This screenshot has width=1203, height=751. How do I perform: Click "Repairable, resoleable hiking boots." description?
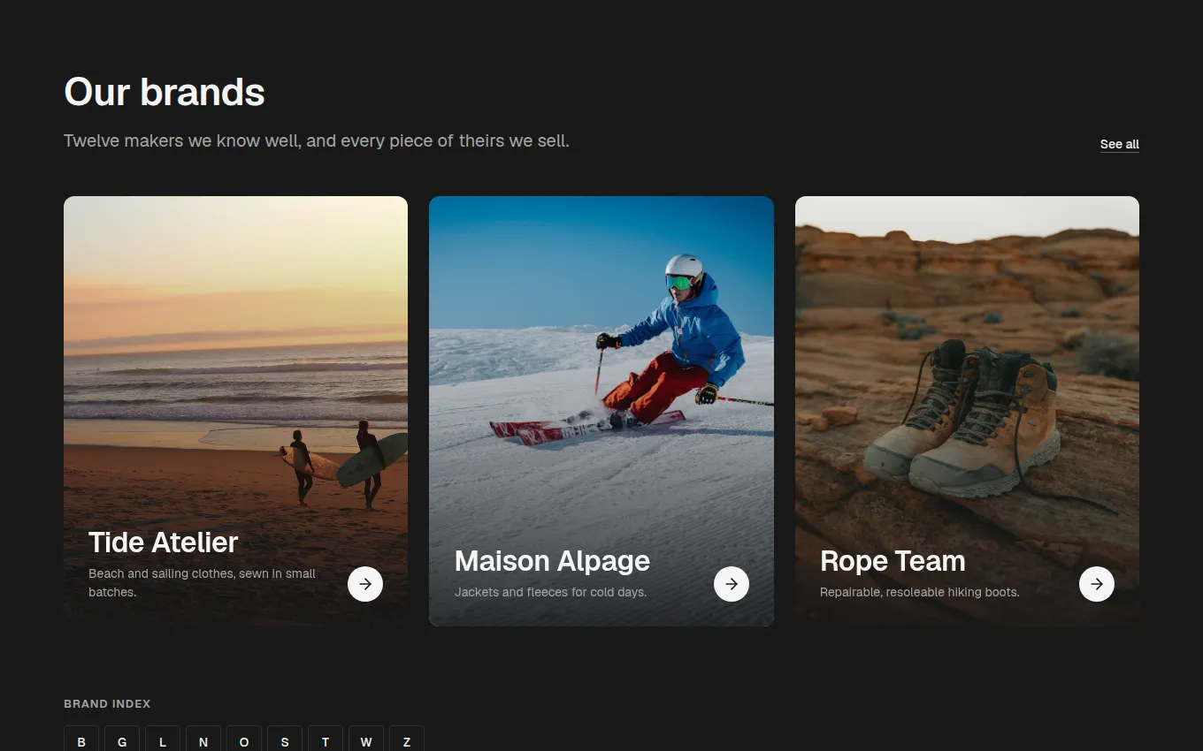point(920,592)
